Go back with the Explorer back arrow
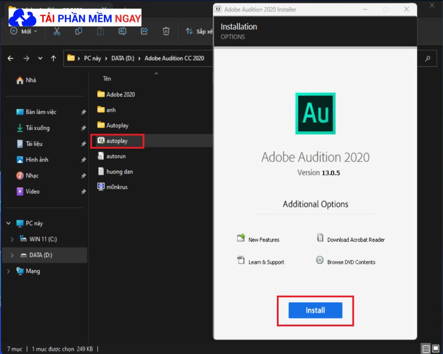Viewport: 443px width, 354px height. click(x=10, y=58)
